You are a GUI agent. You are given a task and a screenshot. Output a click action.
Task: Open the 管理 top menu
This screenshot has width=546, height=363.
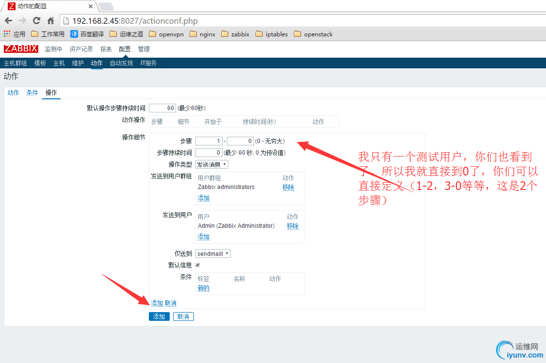click(x=144, y=49)
